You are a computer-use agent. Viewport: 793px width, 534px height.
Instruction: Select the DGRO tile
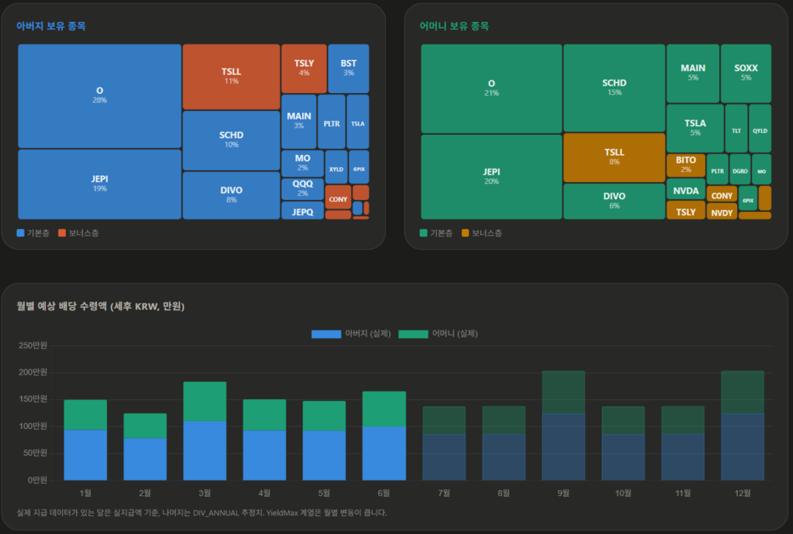[740, 170]
